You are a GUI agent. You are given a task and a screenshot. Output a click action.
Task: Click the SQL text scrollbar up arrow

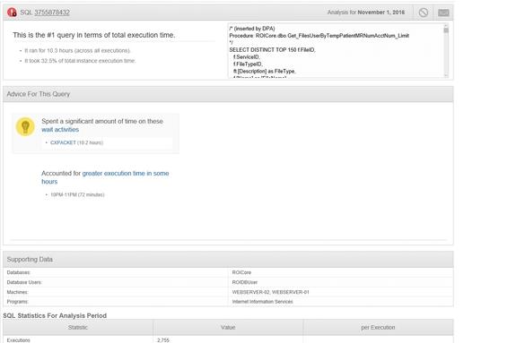pyautogui.click(x=446, y=25)
